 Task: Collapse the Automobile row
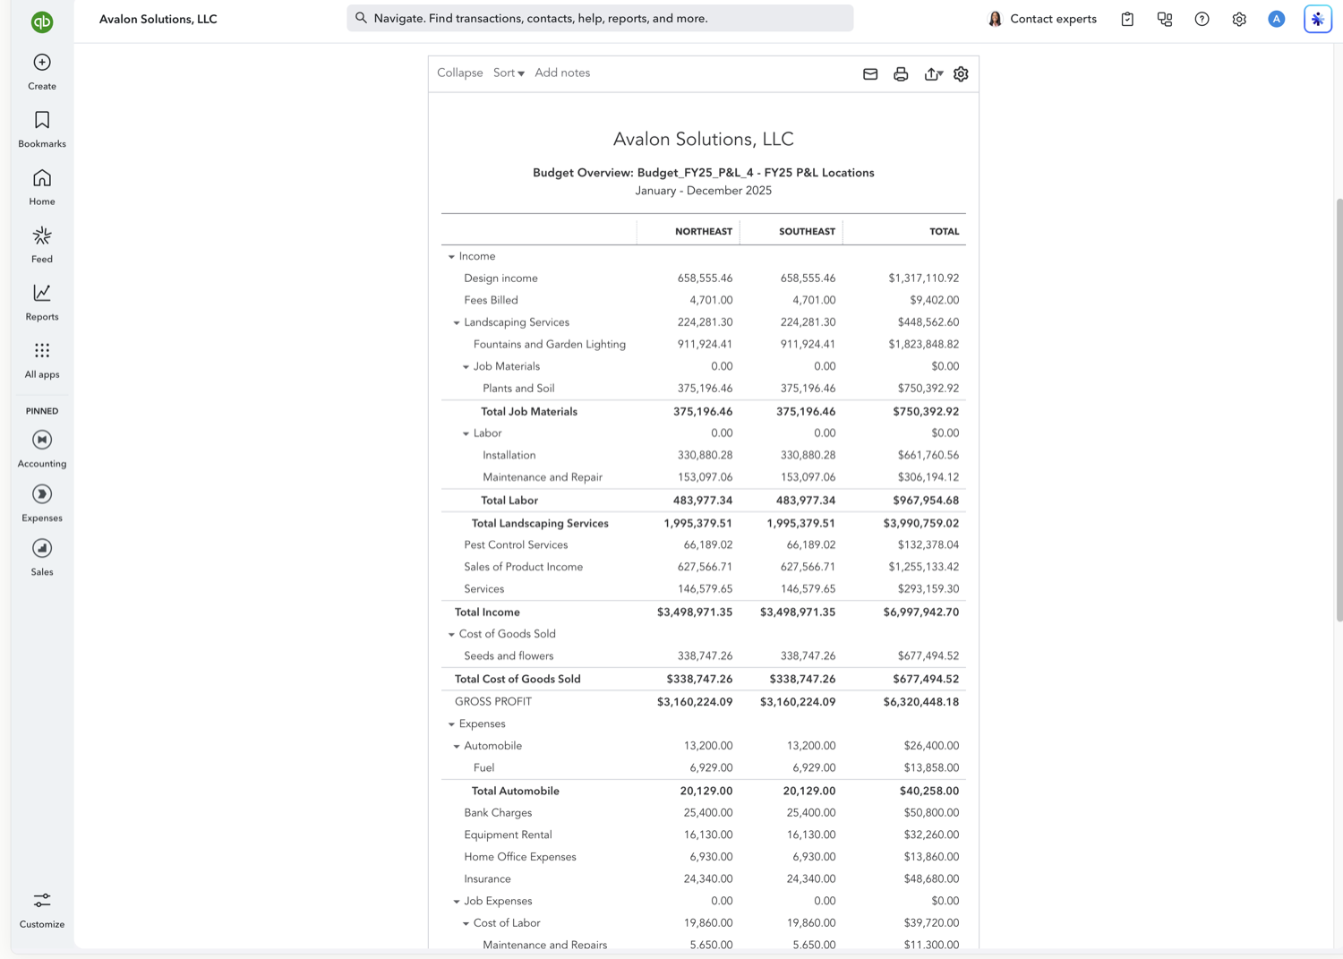(457, 747)
